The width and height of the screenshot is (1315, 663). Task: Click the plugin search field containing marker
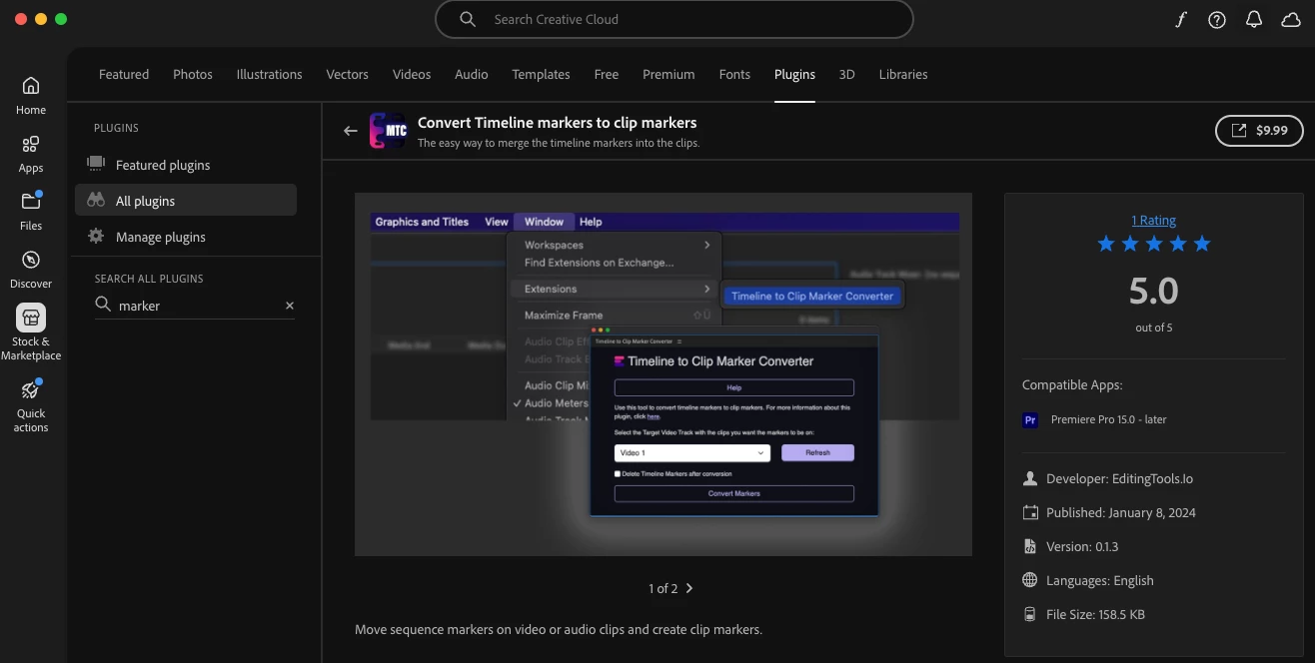(x=195, y=306)
